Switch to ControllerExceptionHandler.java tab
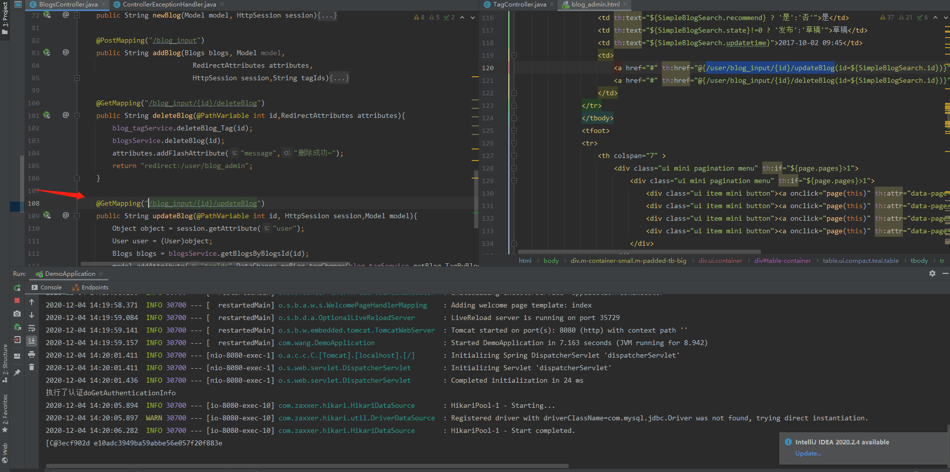Screen dimensions: 950x472 pyautogui.click(x=169, y=5)
